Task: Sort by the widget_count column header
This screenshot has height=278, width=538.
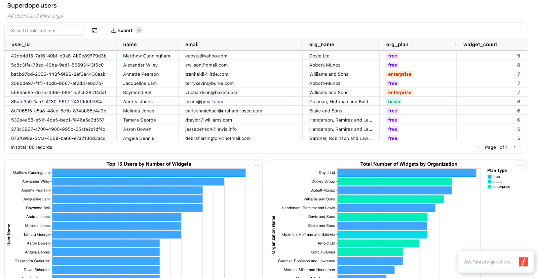Action: pyautogui.click(x=480, y=44)
